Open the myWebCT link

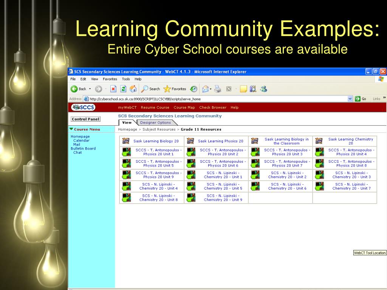127,108
